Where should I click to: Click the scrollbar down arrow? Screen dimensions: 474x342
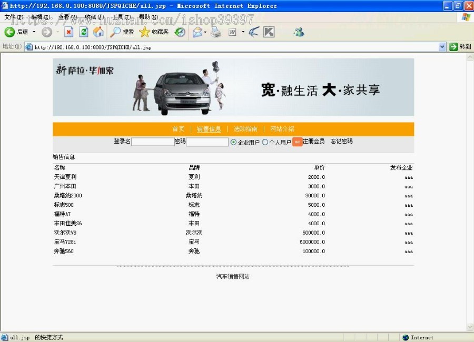(470, 327)
